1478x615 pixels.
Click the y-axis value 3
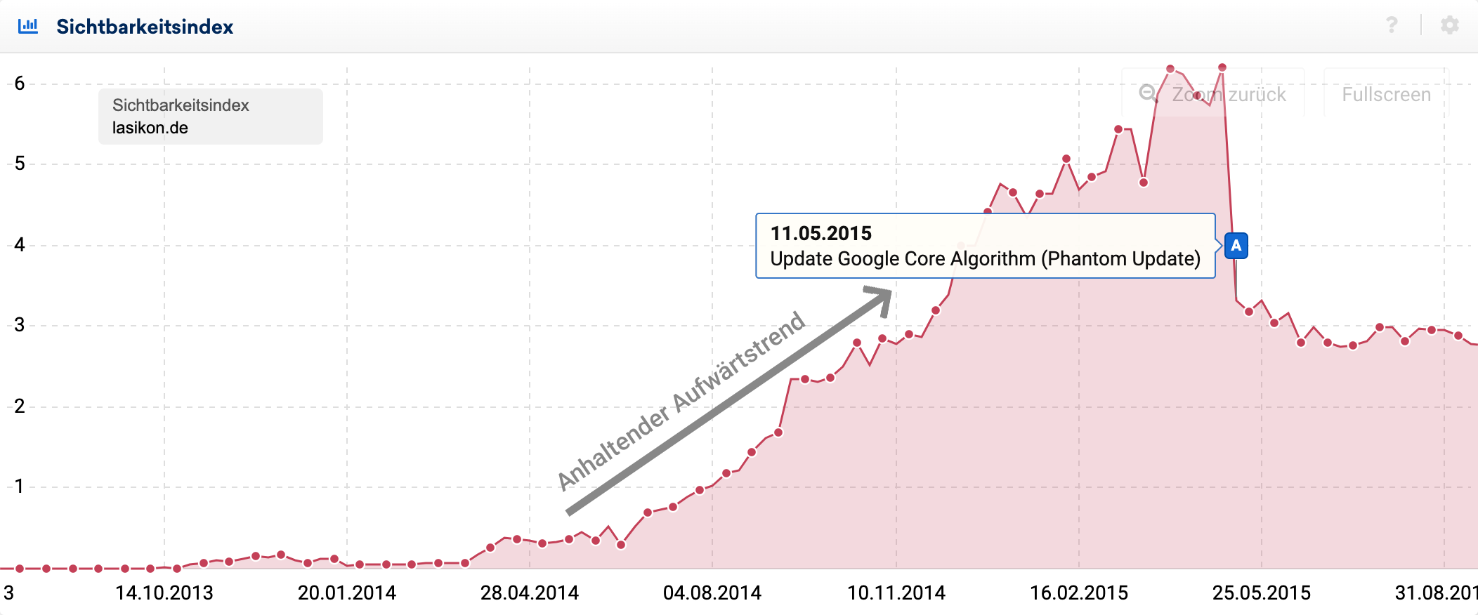[x=20, y=325]
